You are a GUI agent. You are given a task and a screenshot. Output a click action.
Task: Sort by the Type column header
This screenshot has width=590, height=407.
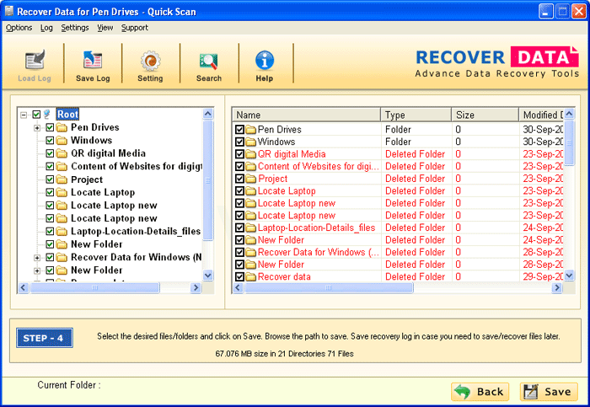point(416,115)
